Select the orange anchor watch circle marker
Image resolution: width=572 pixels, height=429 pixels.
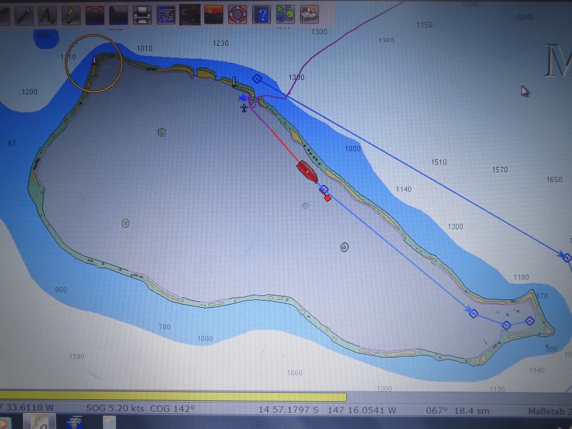tap(94, 64)
